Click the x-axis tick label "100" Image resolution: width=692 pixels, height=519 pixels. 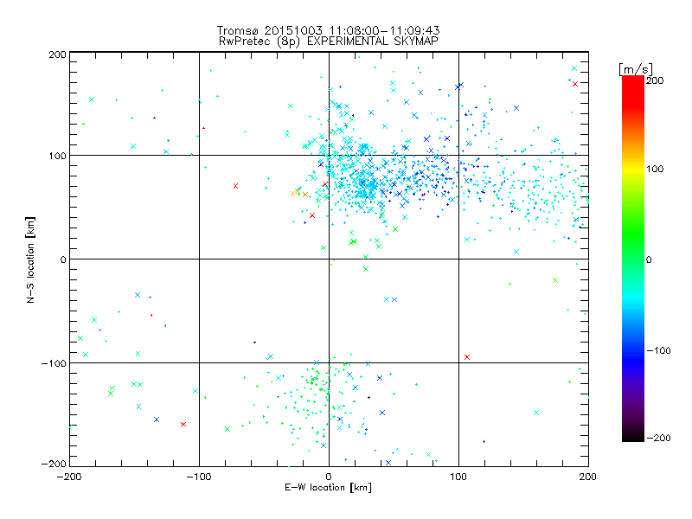point(458,477)
